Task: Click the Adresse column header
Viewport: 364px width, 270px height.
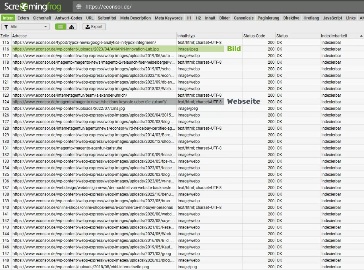Action: tap(20, 36)
